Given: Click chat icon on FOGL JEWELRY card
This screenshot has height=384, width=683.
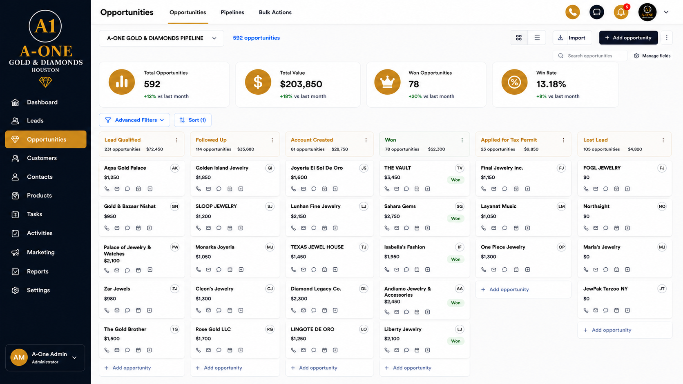Looking at the screenshot, I should coord(606,189).
